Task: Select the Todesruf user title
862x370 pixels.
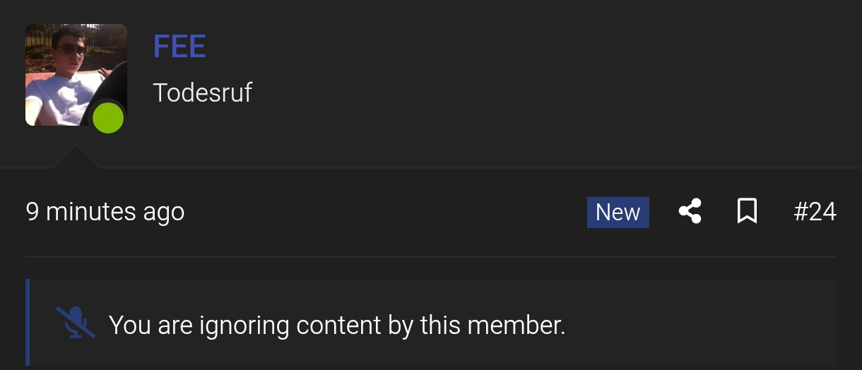Action: click(x=203, y=92)
